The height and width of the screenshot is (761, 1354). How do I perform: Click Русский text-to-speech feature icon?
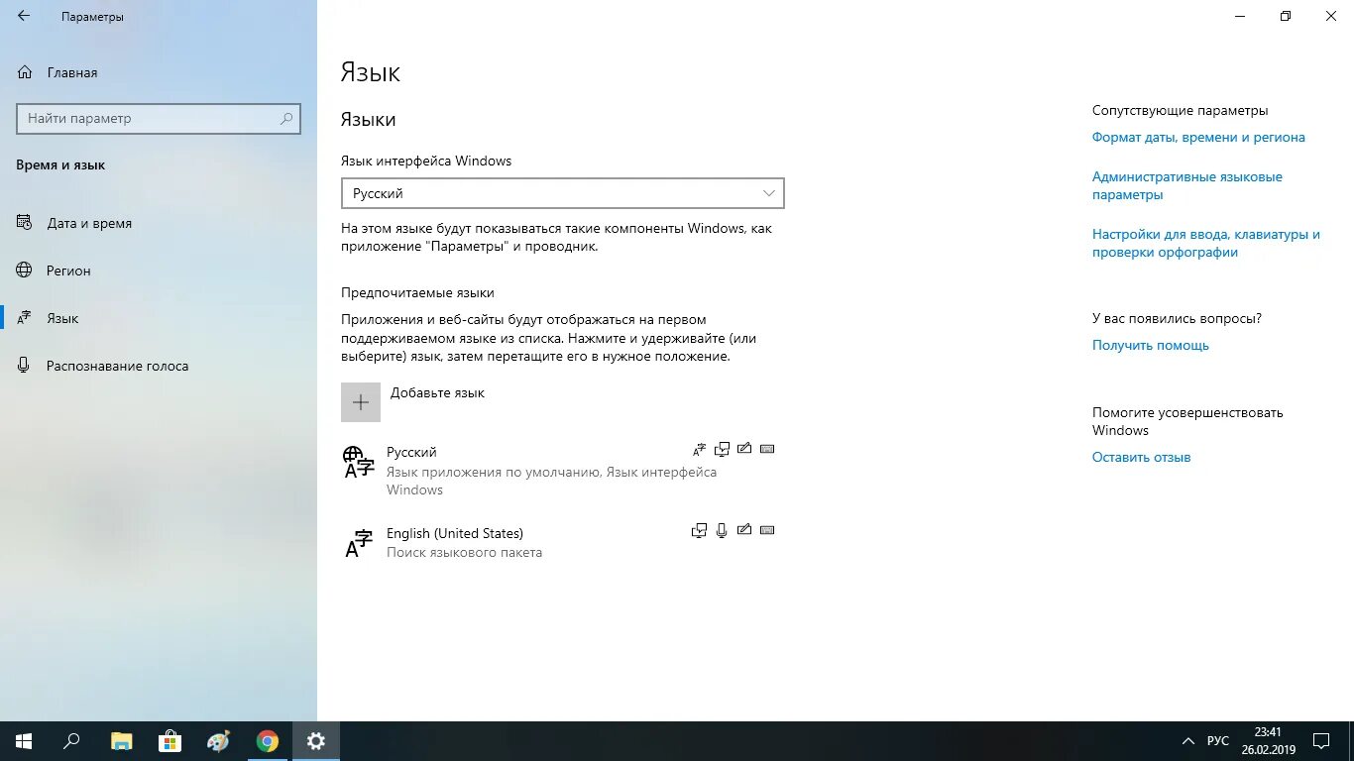(x=722, y=449)
